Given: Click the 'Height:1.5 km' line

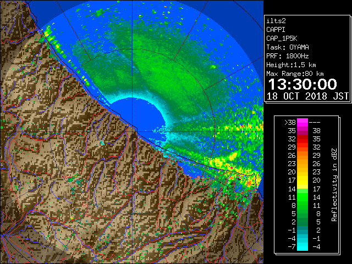Looking at the screenshot, I should pos(291,65).
